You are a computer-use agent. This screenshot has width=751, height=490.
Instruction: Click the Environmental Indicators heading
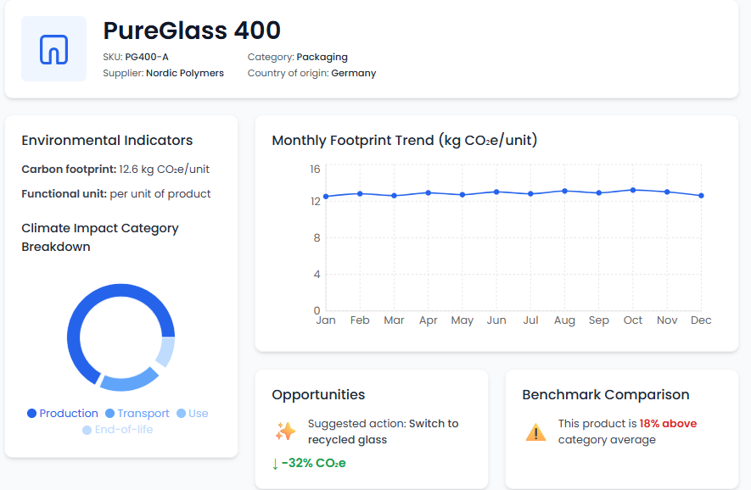pyautogui.click(x=107, y=140)
